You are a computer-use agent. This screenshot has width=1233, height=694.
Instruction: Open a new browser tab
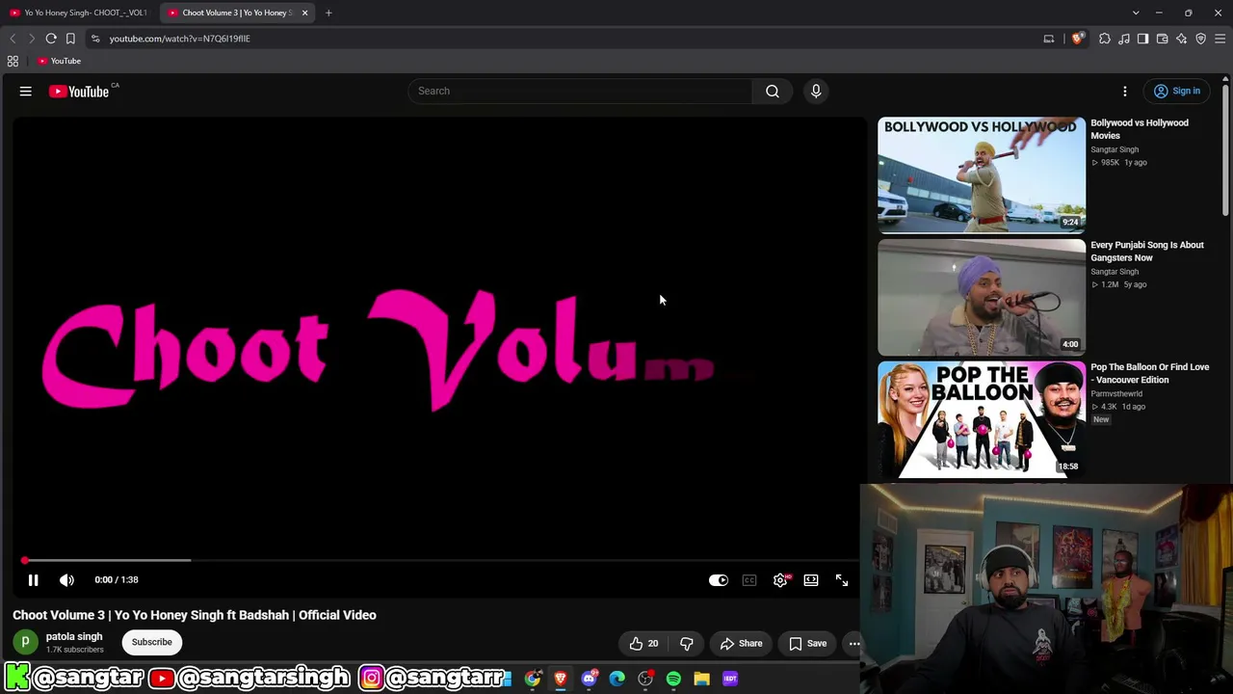(x=328, y=13)
